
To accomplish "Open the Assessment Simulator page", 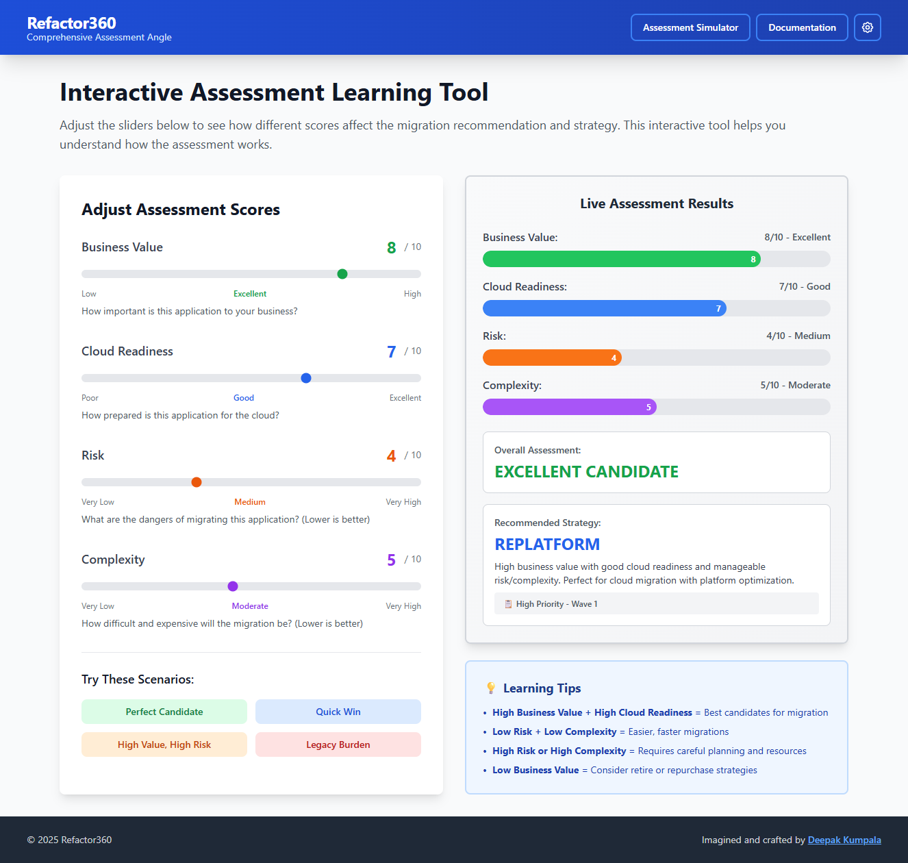I will (690, 27).
